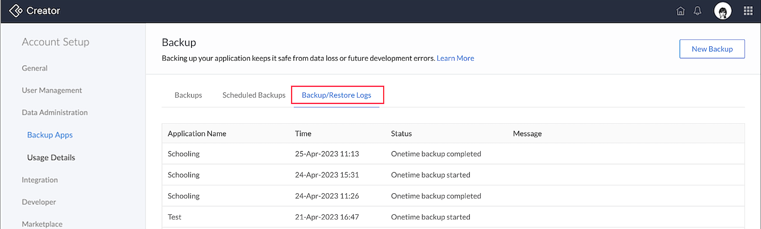Image resolution: width=761 pixels, height=229 pixels.
Task: Click time 25-Apr-2023 11:13
Action: 327,154
